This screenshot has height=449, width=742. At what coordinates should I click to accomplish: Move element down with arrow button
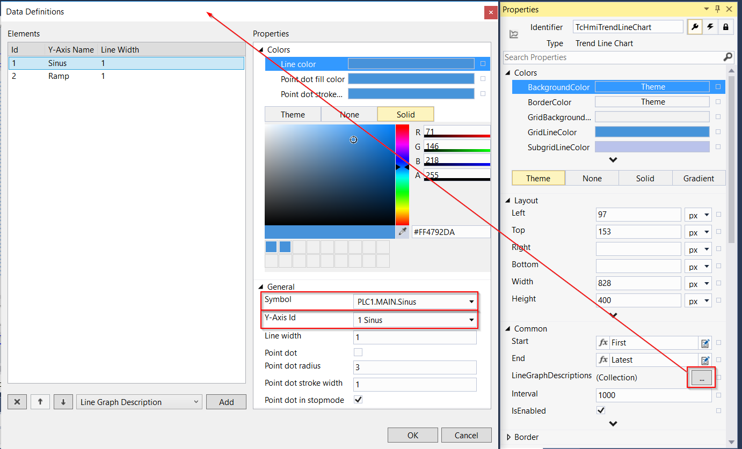click(x=63, y=402)
